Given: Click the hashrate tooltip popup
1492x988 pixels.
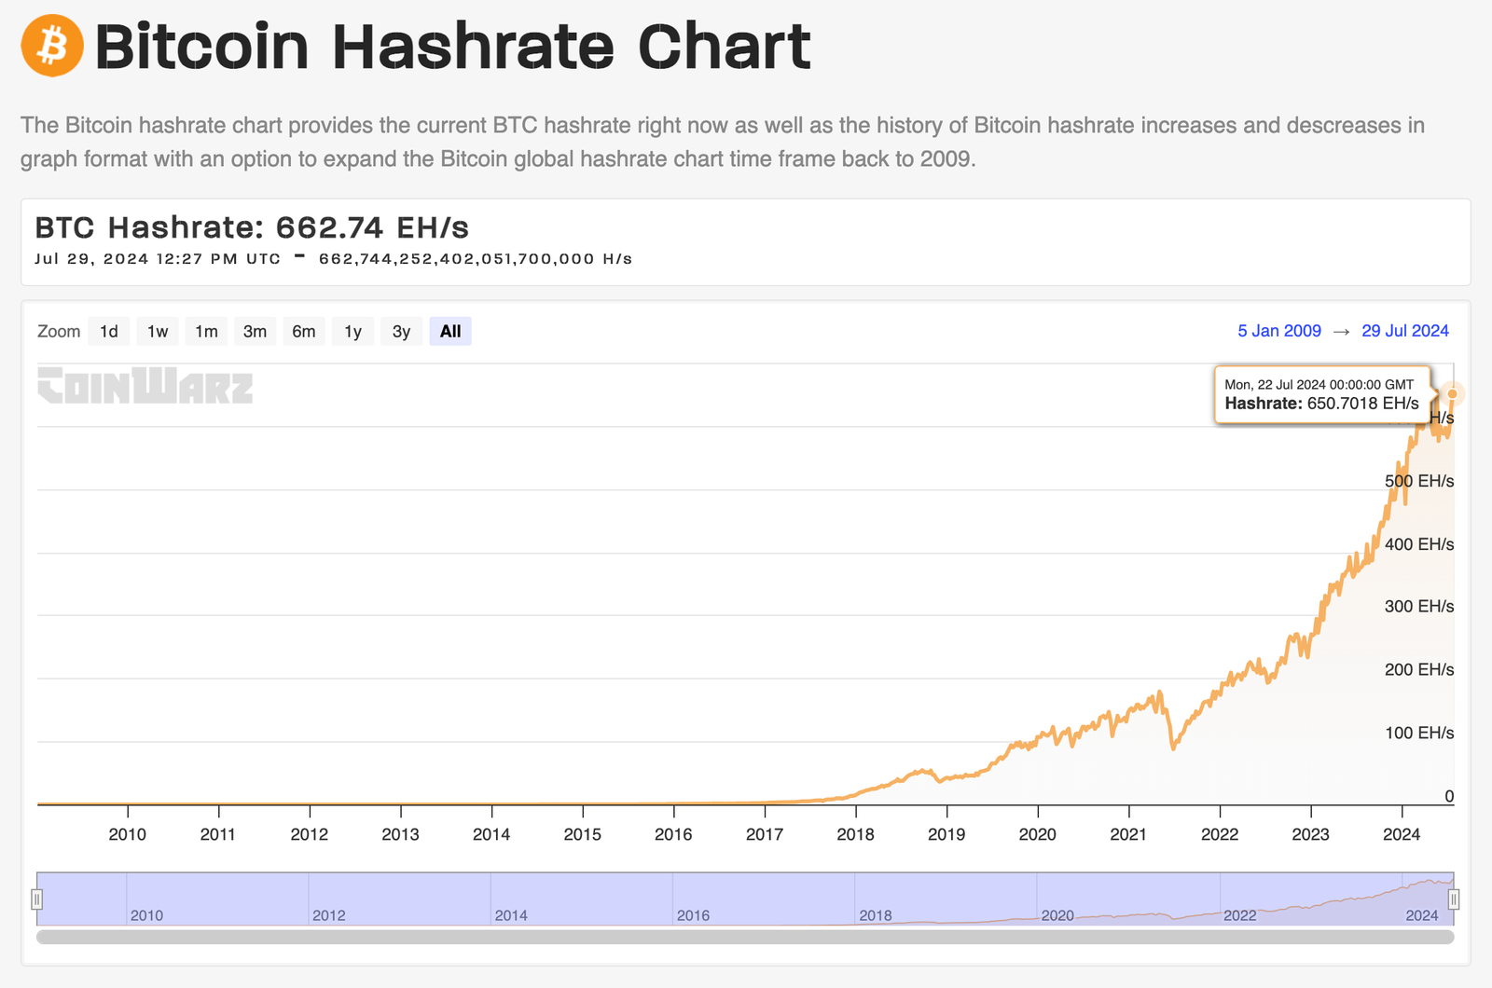Looking at the screenshot, I should (x=1320, y=394).
